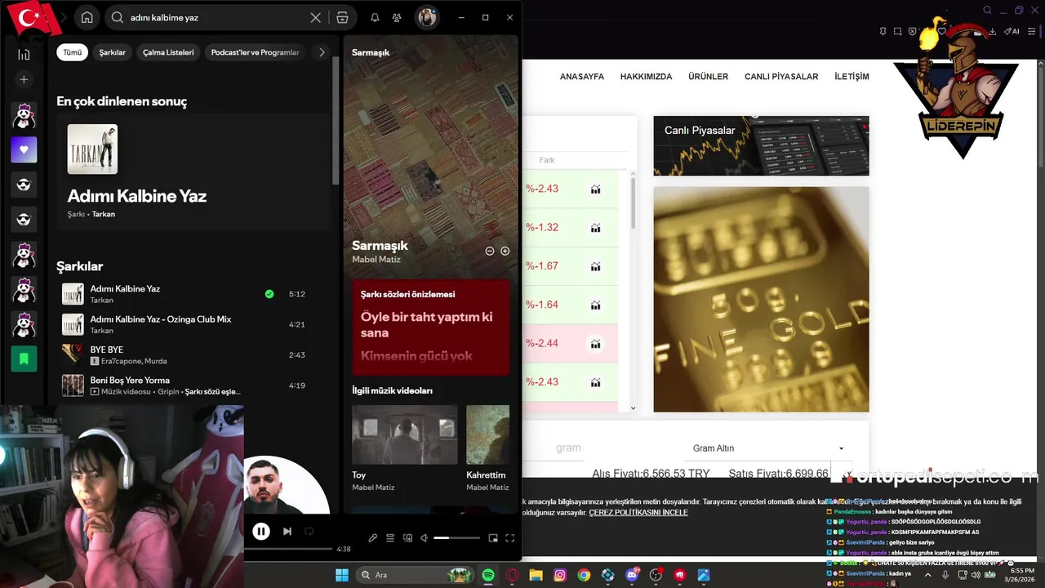Image resolution: width=1045 pixels, height=588 pixels.
Task: Open Your Library icon in Spotify sidebar
Action: (24, 54)
